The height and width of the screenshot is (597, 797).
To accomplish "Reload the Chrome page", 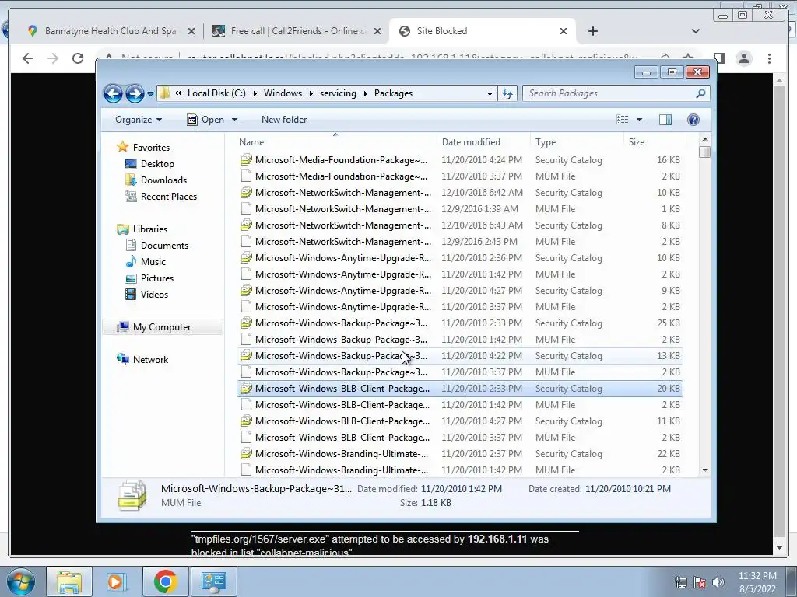I will 78,58.
